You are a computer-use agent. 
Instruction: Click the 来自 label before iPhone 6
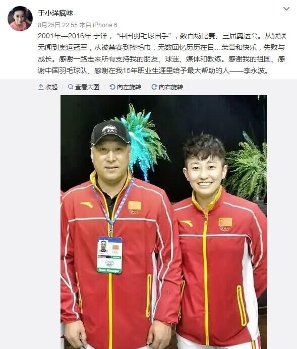[85, 25]
